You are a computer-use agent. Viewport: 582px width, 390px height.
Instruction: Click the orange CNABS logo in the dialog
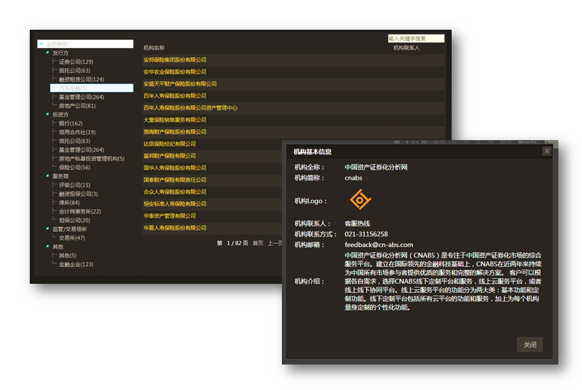point(360,200)
